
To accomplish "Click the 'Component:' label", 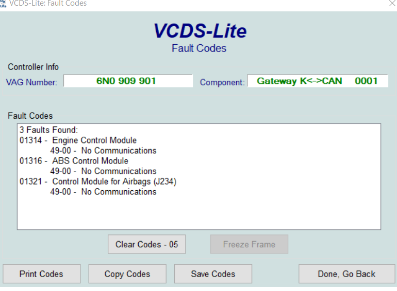I will 222,82.
